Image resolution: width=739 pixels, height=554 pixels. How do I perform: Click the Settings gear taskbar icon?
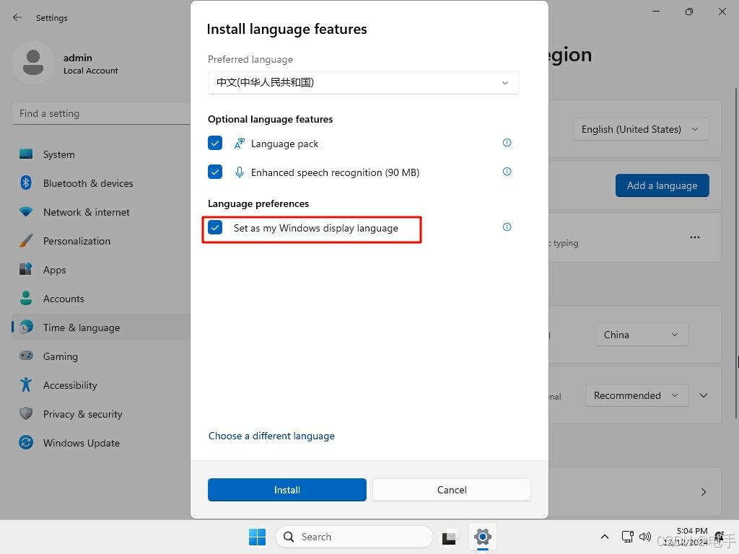pos(483,537)
